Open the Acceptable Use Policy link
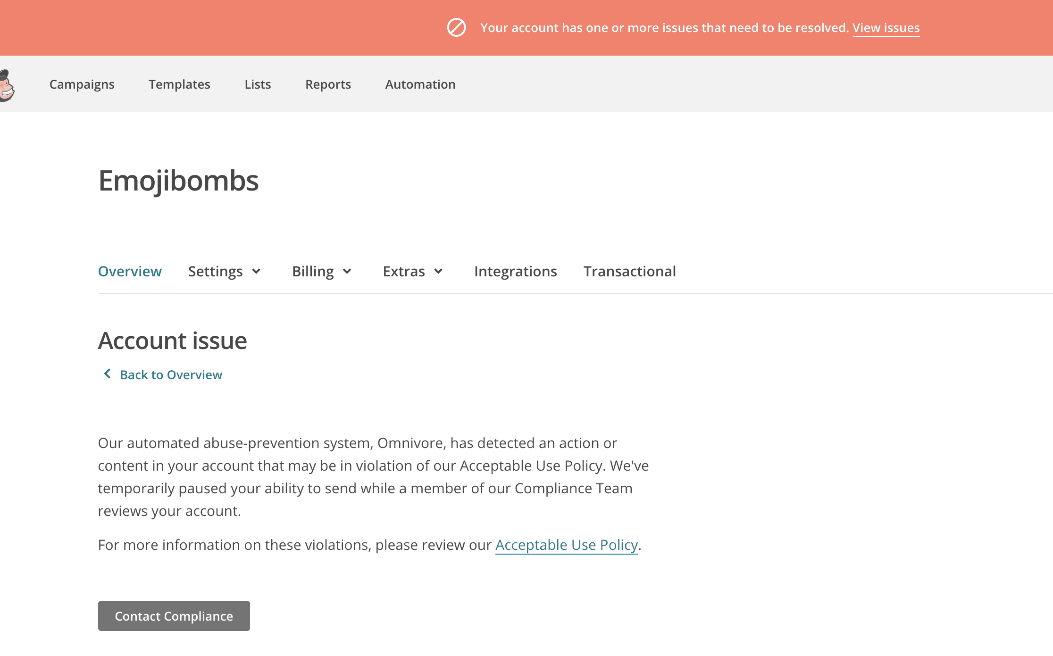 [566, 545]
